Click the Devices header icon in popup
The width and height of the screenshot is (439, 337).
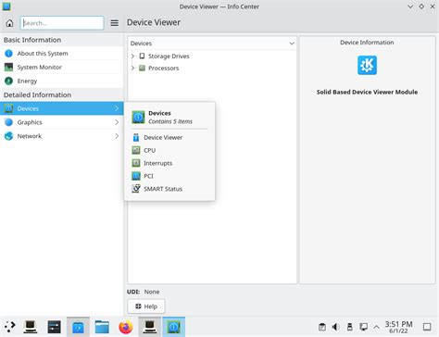pyautogui.click(x=138, y=117)
